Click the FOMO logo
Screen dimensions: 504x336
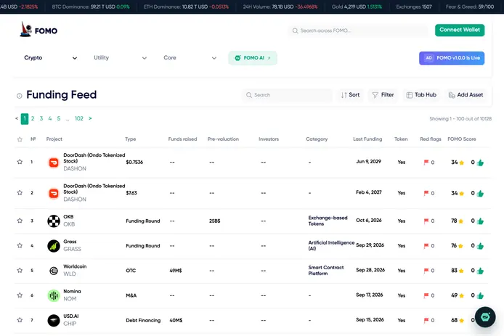tap(38, 30)
